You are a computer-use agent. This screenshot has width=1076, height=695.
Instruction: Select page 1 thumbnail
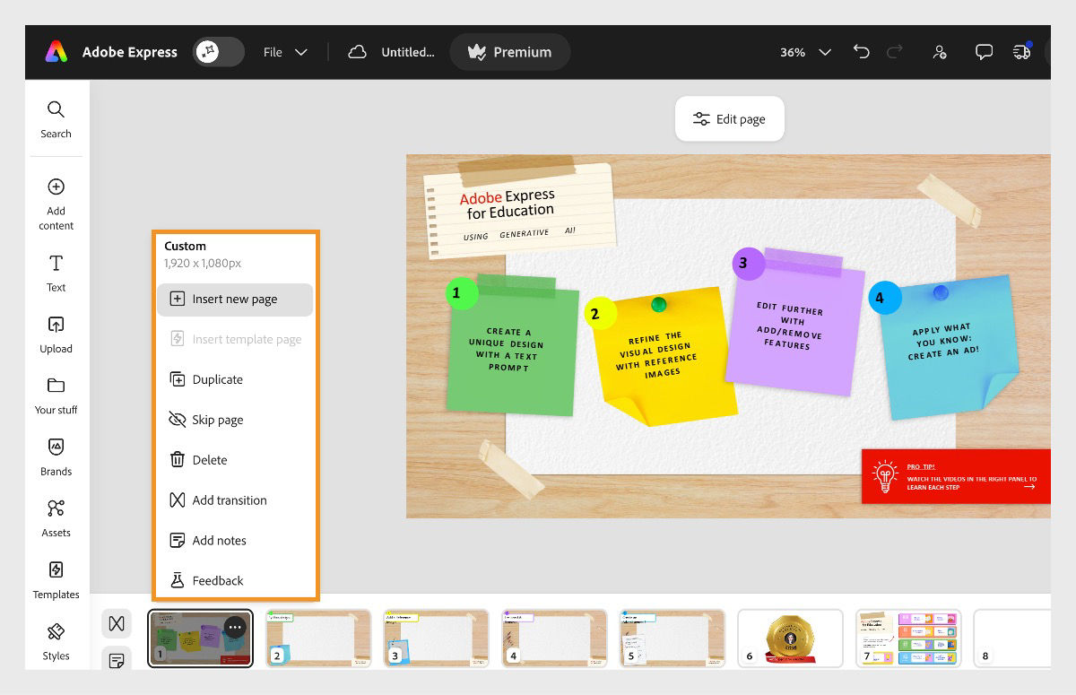pyautogui.click(x=200, y=639)
